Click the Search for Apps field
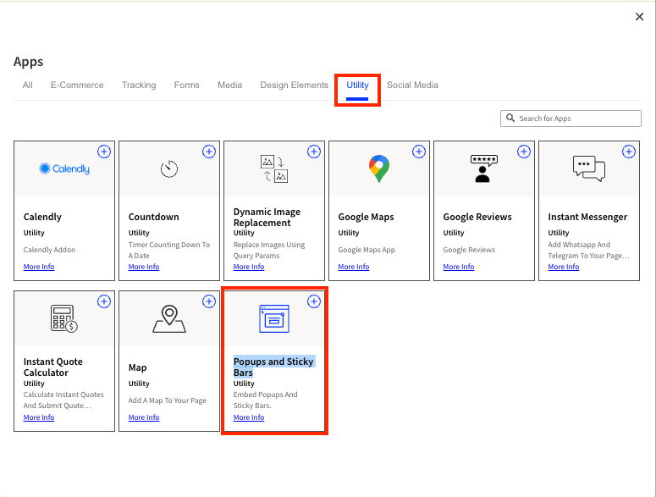The height and width of the screenshot is (497, 656). pyautogui.click(x=577, y=119)
